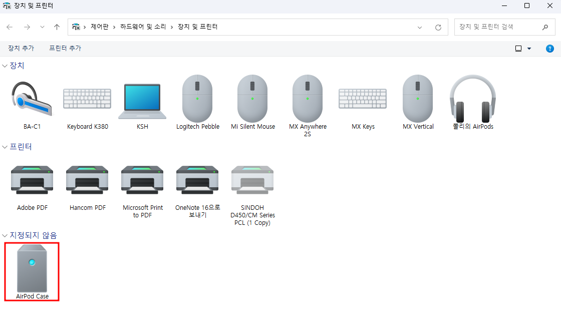
Task: Maximize the 장치 및 프린터 window
Action: [x=527, y=6]
